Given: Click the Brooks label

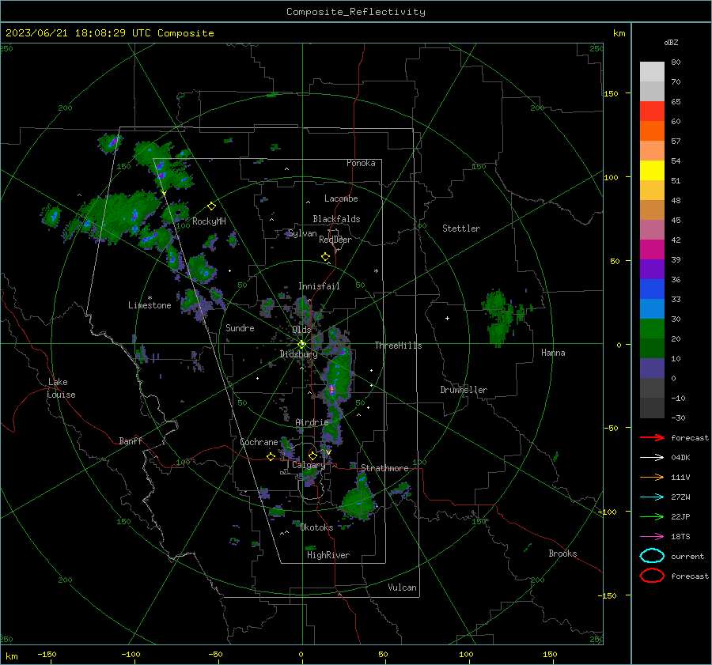Looking at the screenshot, I should coord(562,554).
